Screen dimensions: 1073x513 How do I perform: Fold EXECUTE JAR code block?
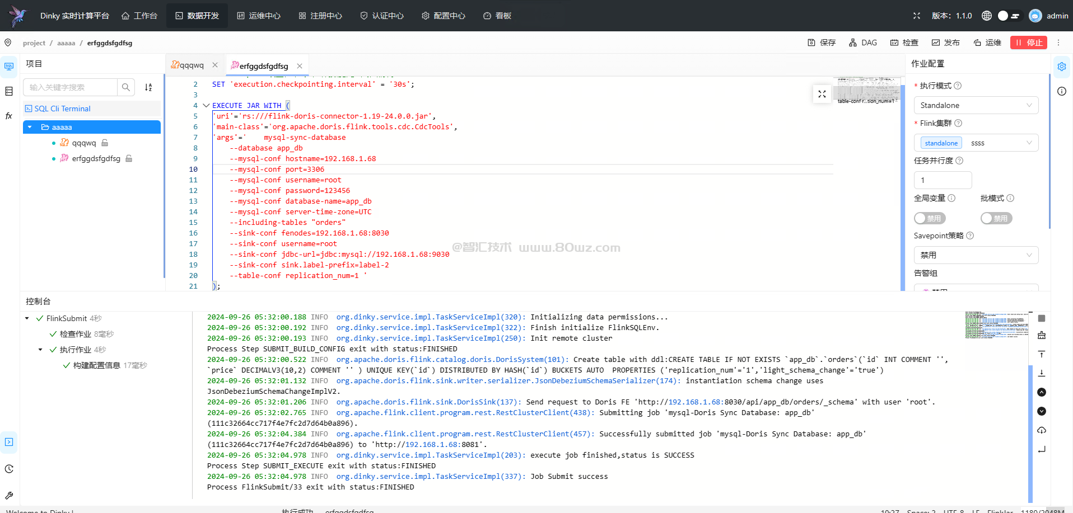click(x=206, y=105)
